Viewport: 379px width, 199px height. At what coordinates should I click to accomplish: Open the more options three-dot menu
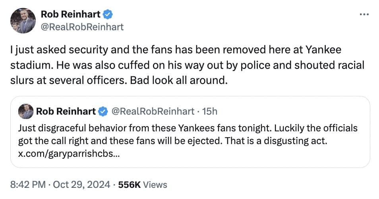coord(364,14)
